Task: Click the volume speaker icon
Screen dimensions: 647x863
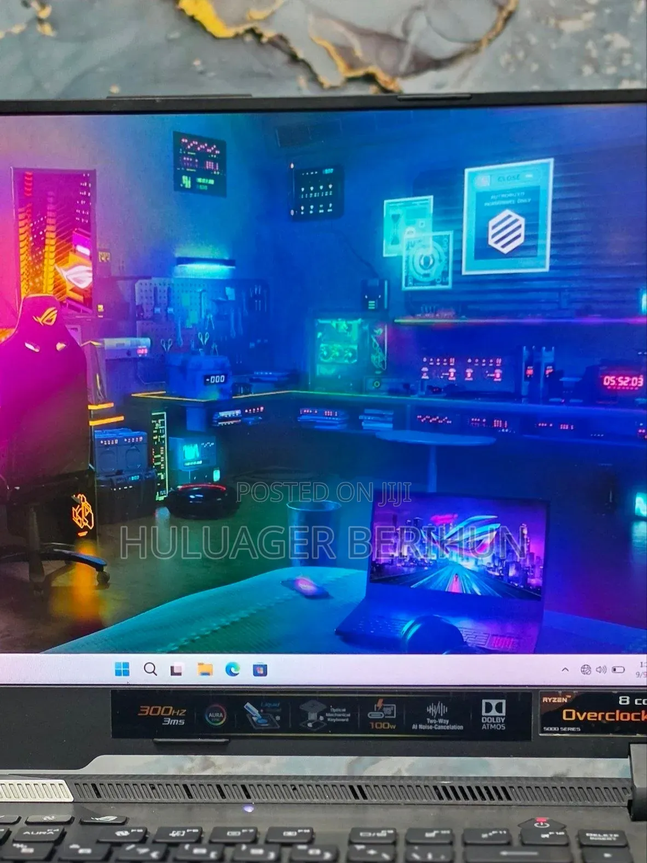Action: tap(601, 669)
